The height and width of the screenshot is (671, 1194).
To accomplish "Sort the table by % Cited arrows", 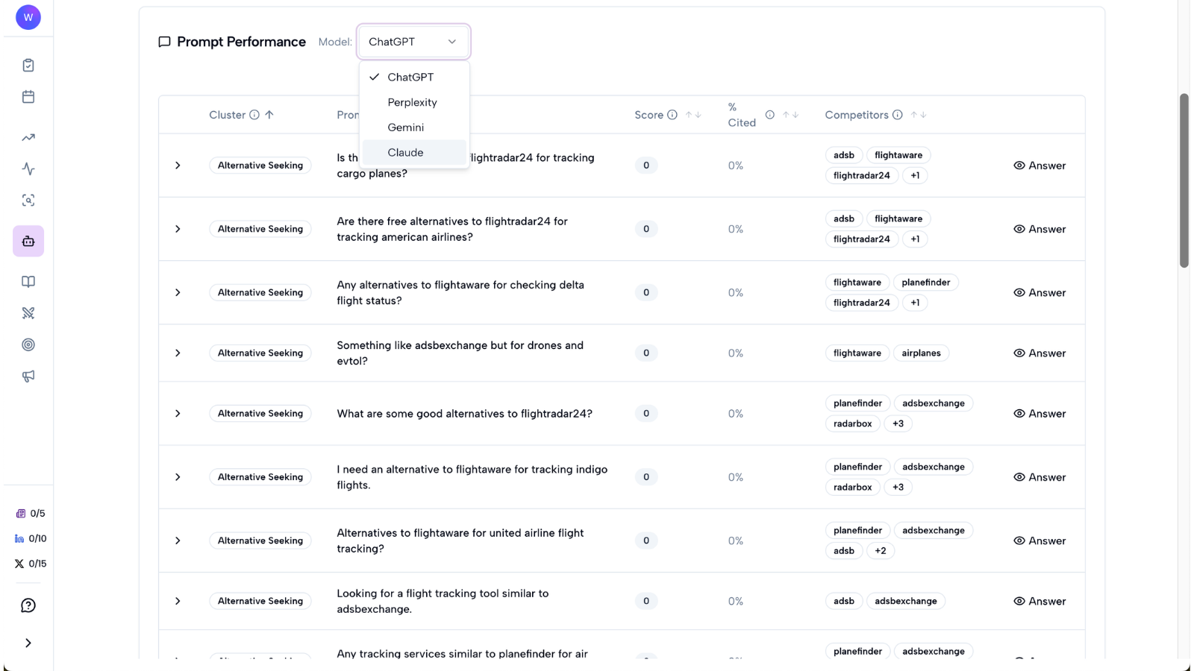I will [x=790, y=115].
